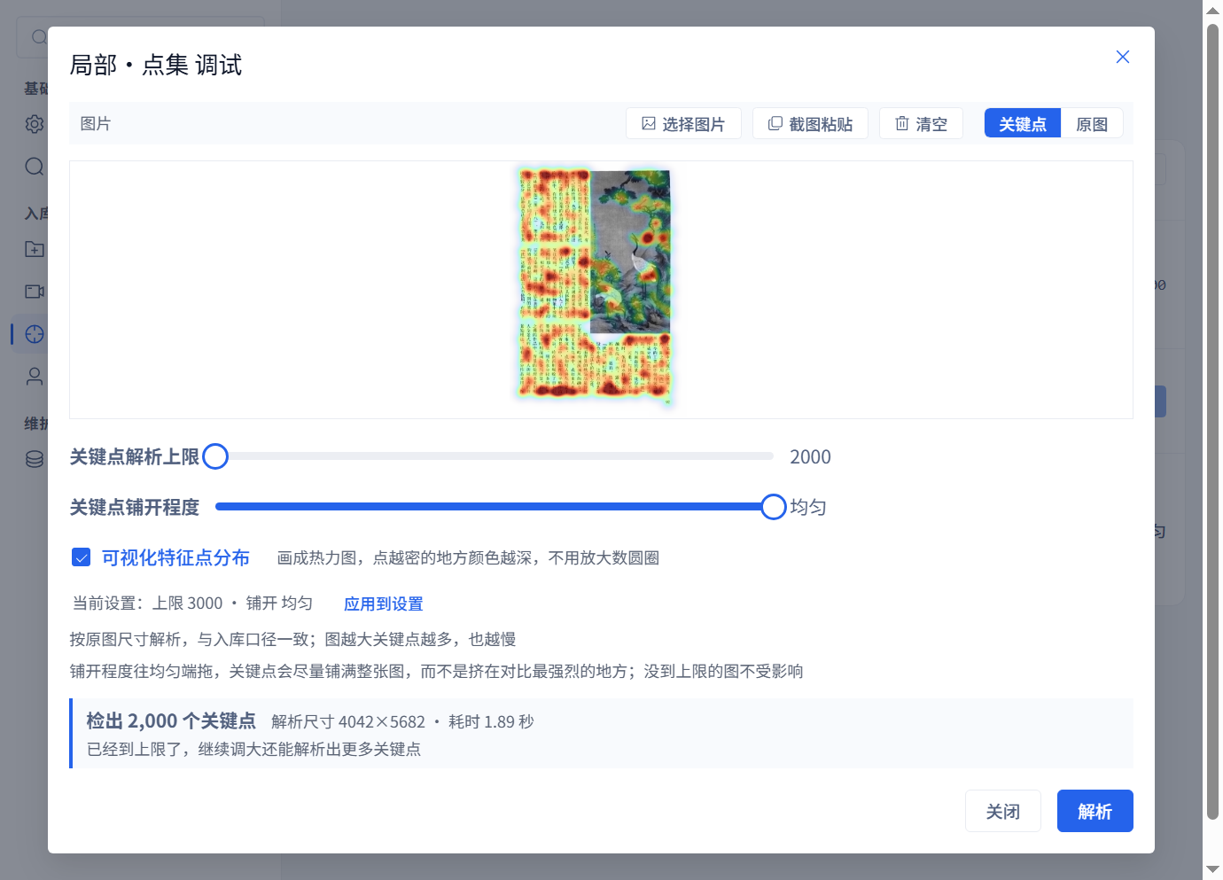Click the 关键点铺开程度 slider handle

[x=774, y=507]
